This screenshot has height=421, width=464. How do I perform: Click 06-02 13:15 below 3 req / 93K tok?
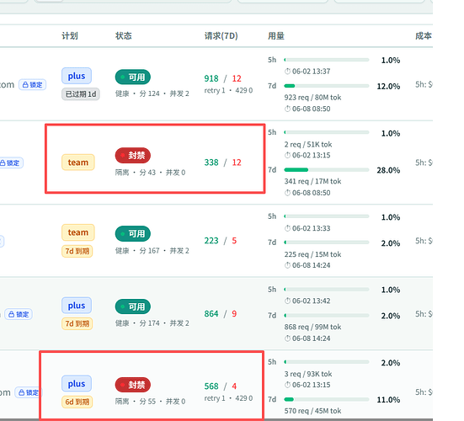312,385
